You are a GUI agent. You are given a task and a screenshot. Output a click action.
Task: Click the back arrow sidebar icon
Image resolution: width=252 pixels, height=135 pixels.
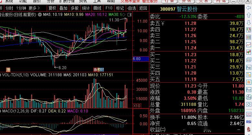pos(248,7)
